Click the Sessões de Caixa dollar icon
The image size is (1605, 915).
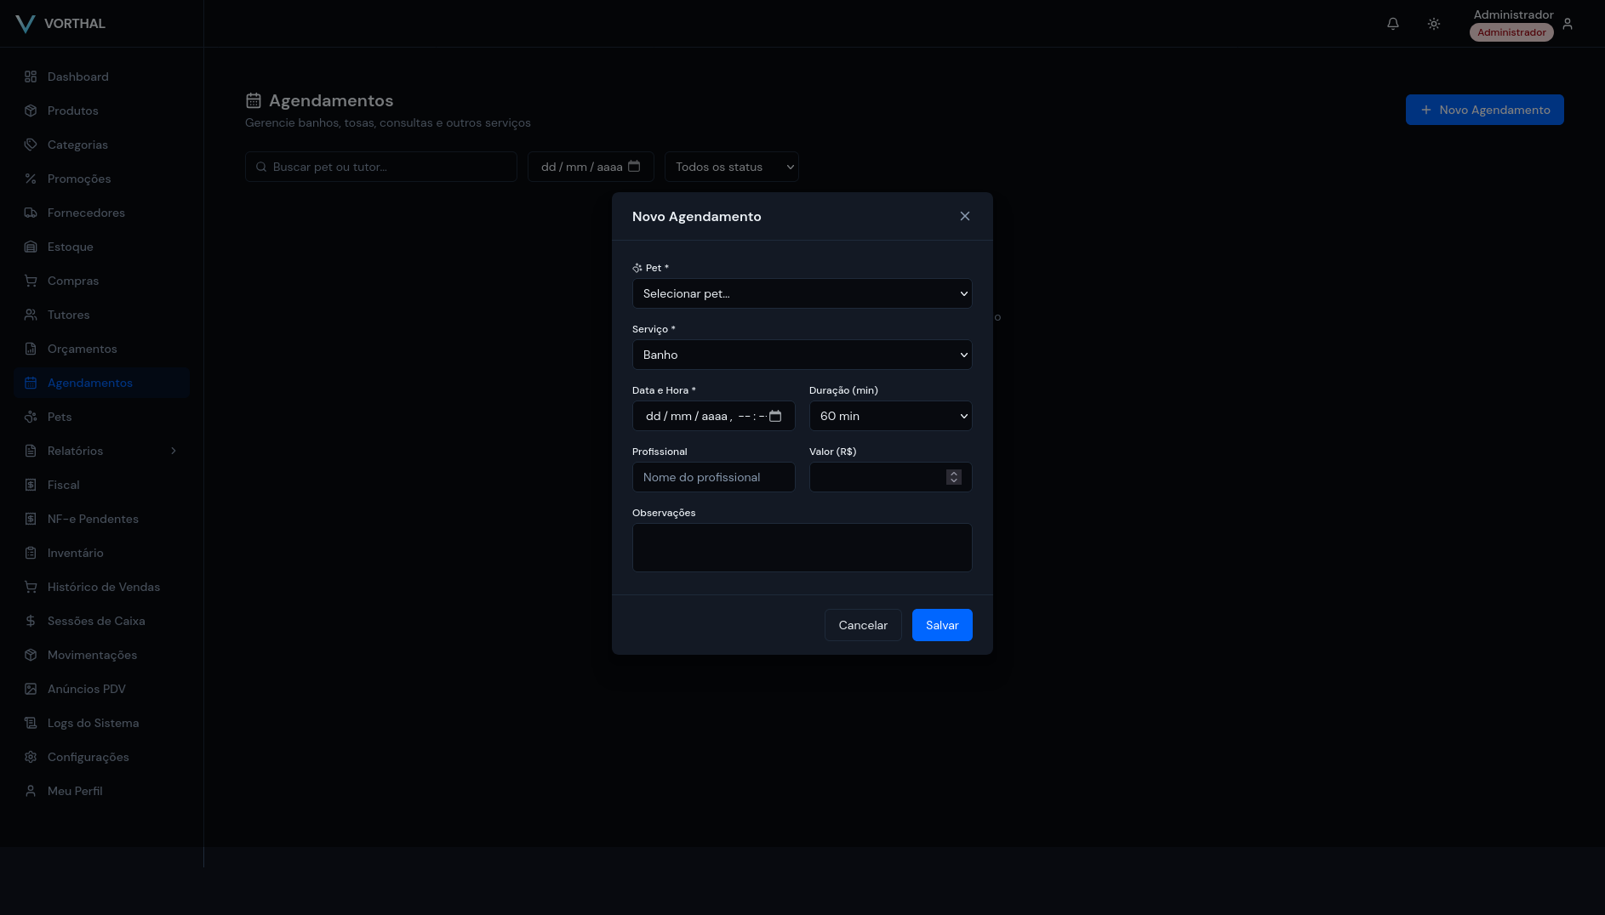tap(31, 621)
